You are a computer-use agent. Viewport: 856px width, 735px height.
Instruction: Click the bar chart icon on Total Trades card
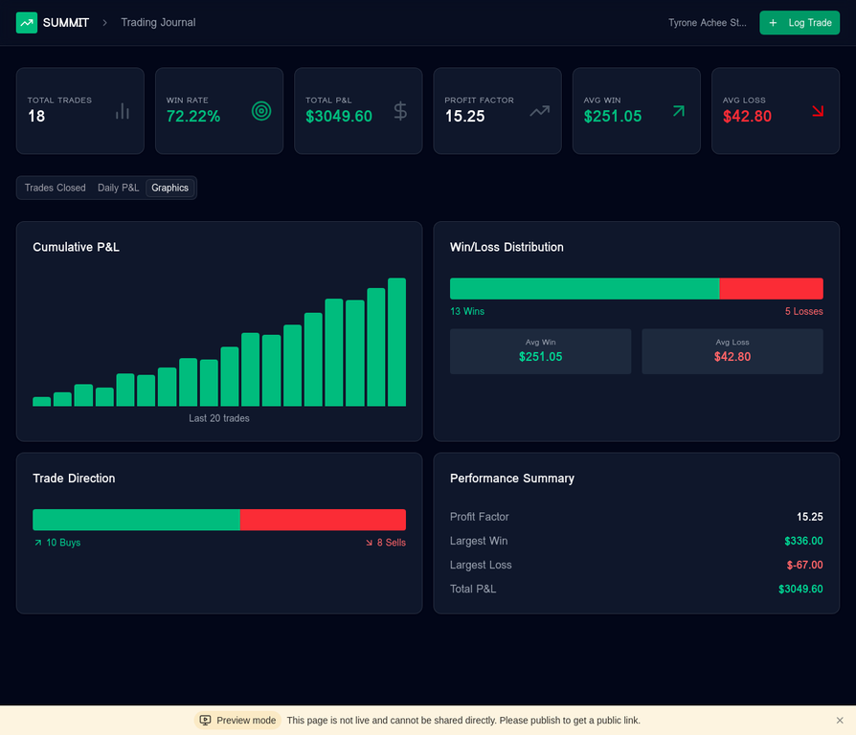pyautogui.click(x=123, y=111)
